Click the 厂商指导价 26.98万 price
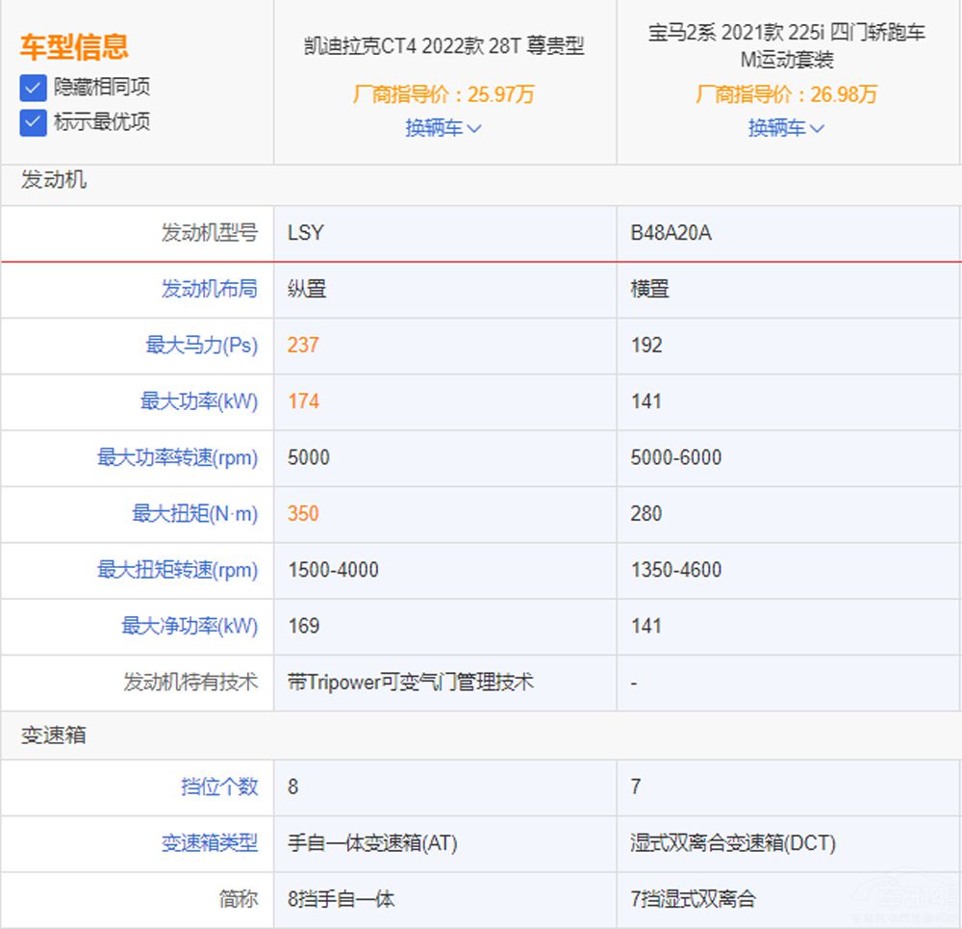This screenshot has width=962, height=929. [786, 94]
